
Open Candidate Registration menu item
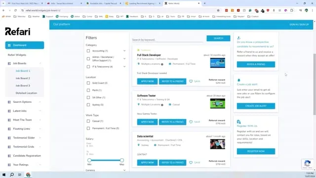[27, 156]
